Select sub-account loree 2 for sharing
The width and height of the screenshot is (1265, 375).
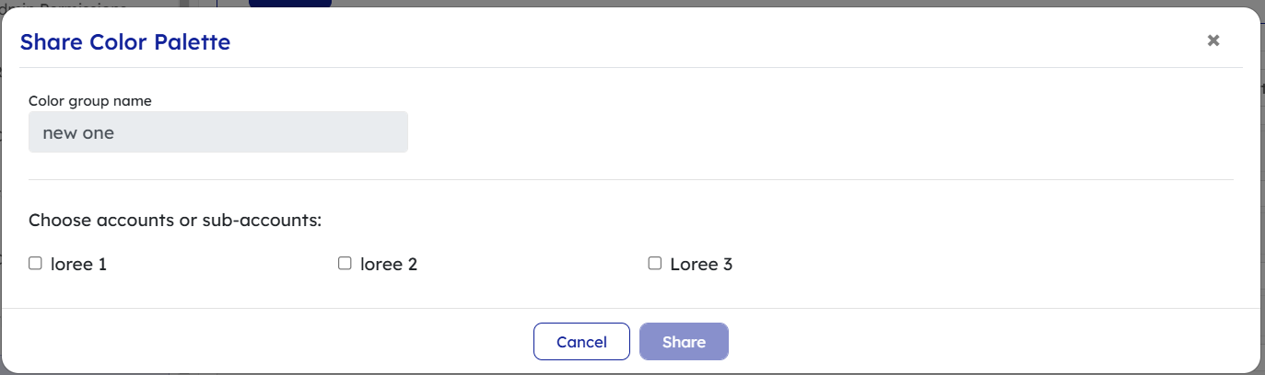click(346, 264)
